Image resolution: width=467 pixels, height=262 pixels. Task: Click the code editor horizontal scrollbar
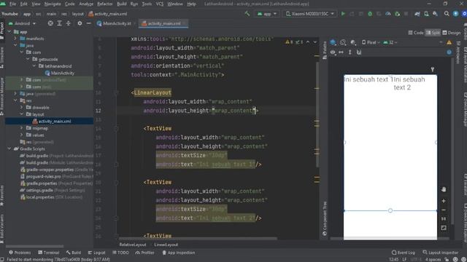[x=198, y=238]
